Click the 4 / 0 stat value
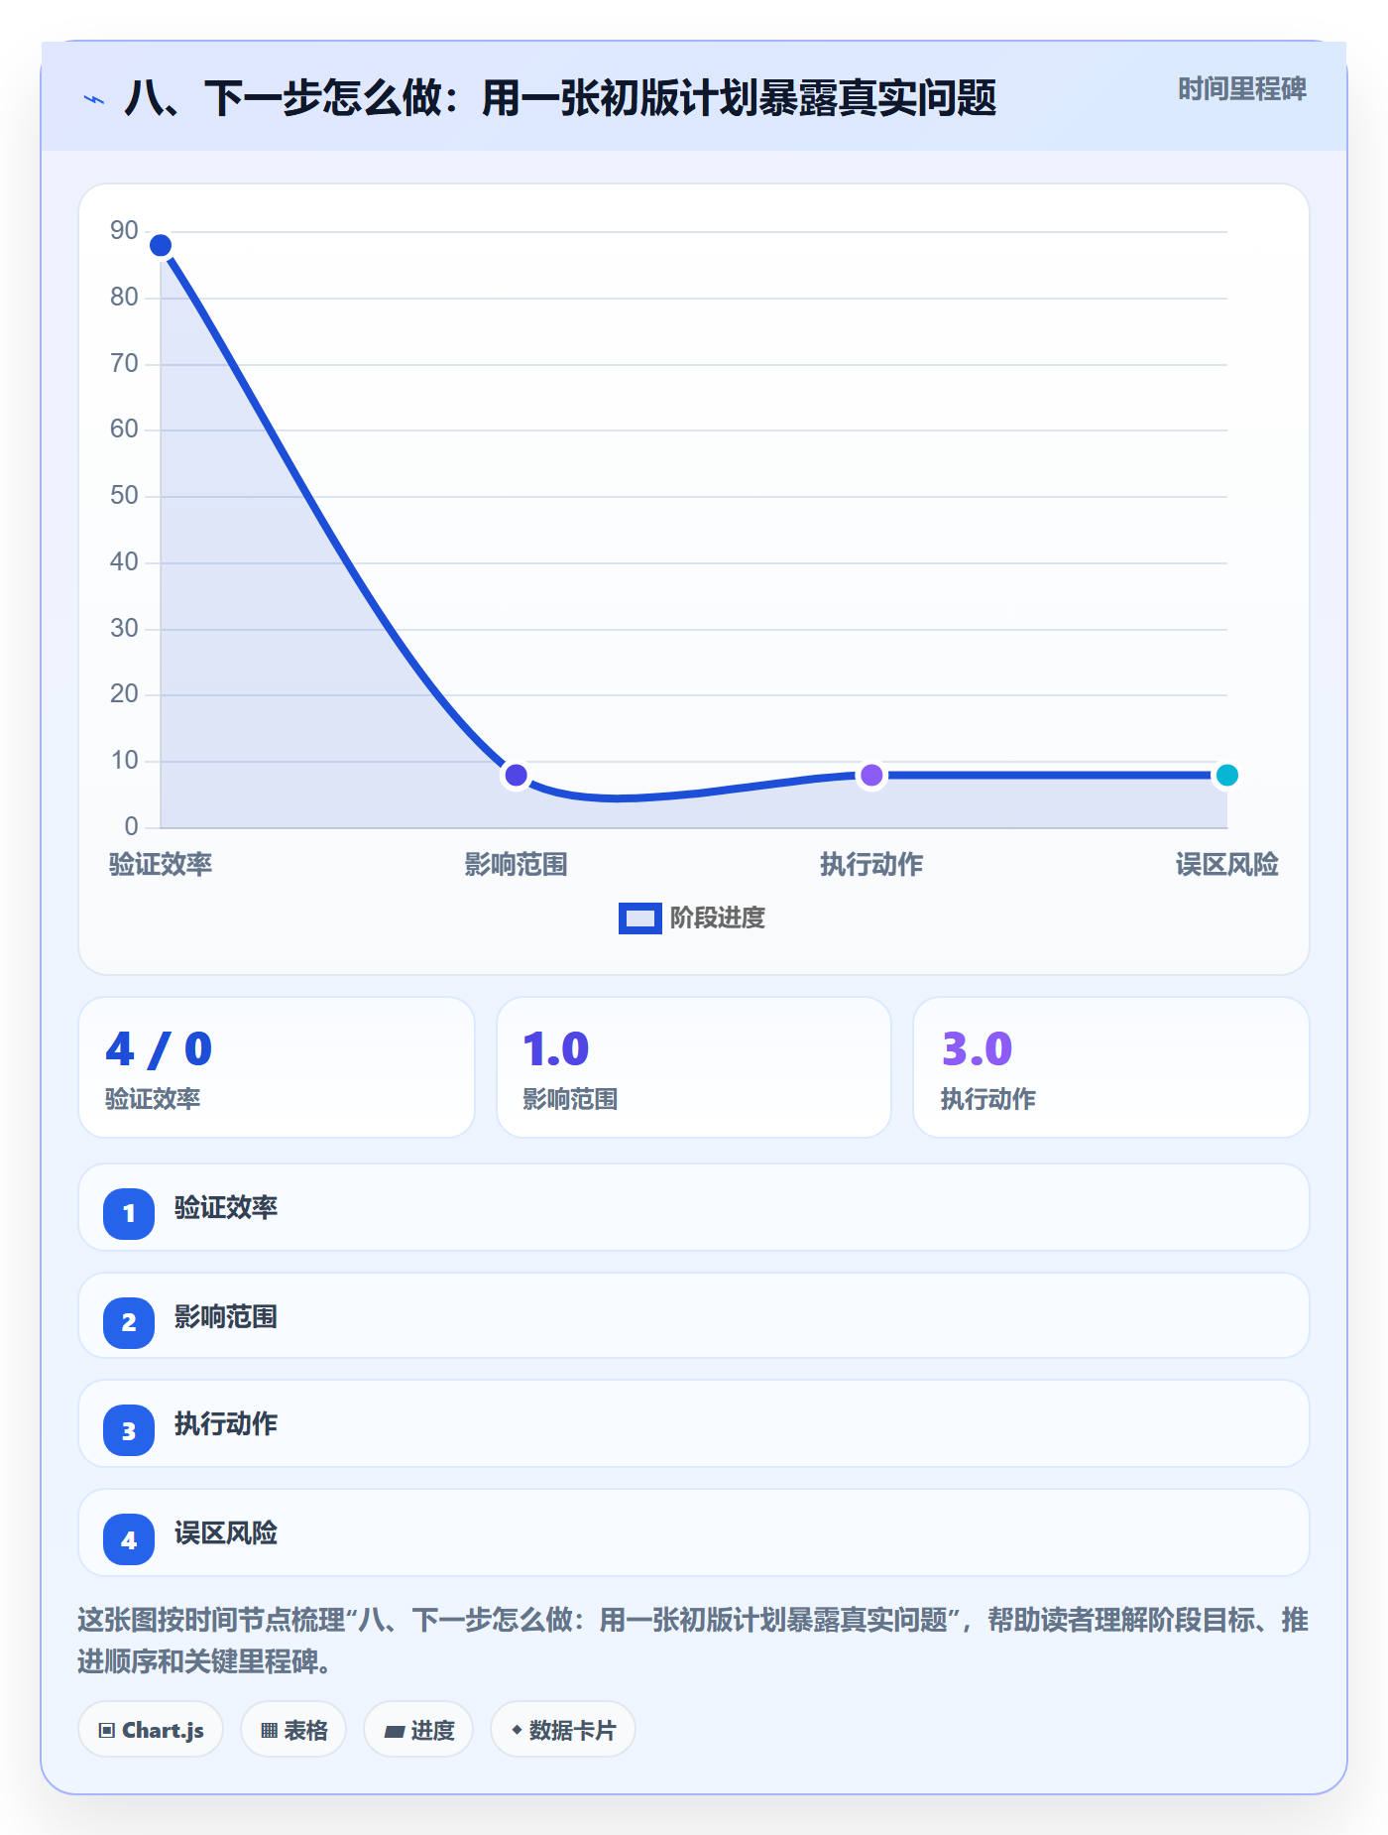Screen dimensions: 1388x1835 click(x=159, y=1049)
